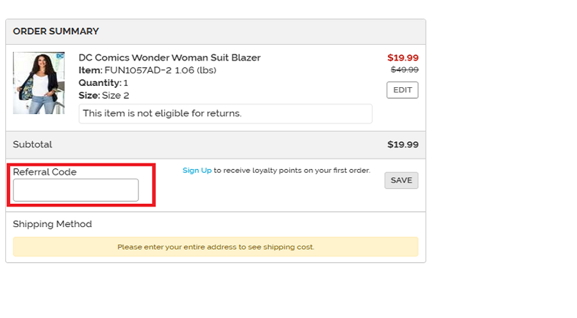Click the yellow enter-address shipping notice
577x318 pixels.
pyautogui.click(x=215, y=246)
